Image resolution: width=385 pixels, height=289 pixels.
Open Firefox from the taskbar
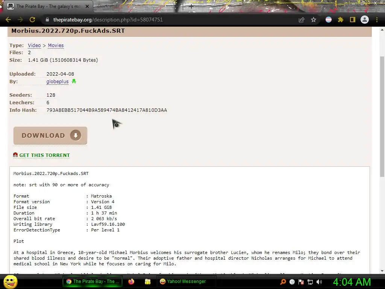pos(131,281)
